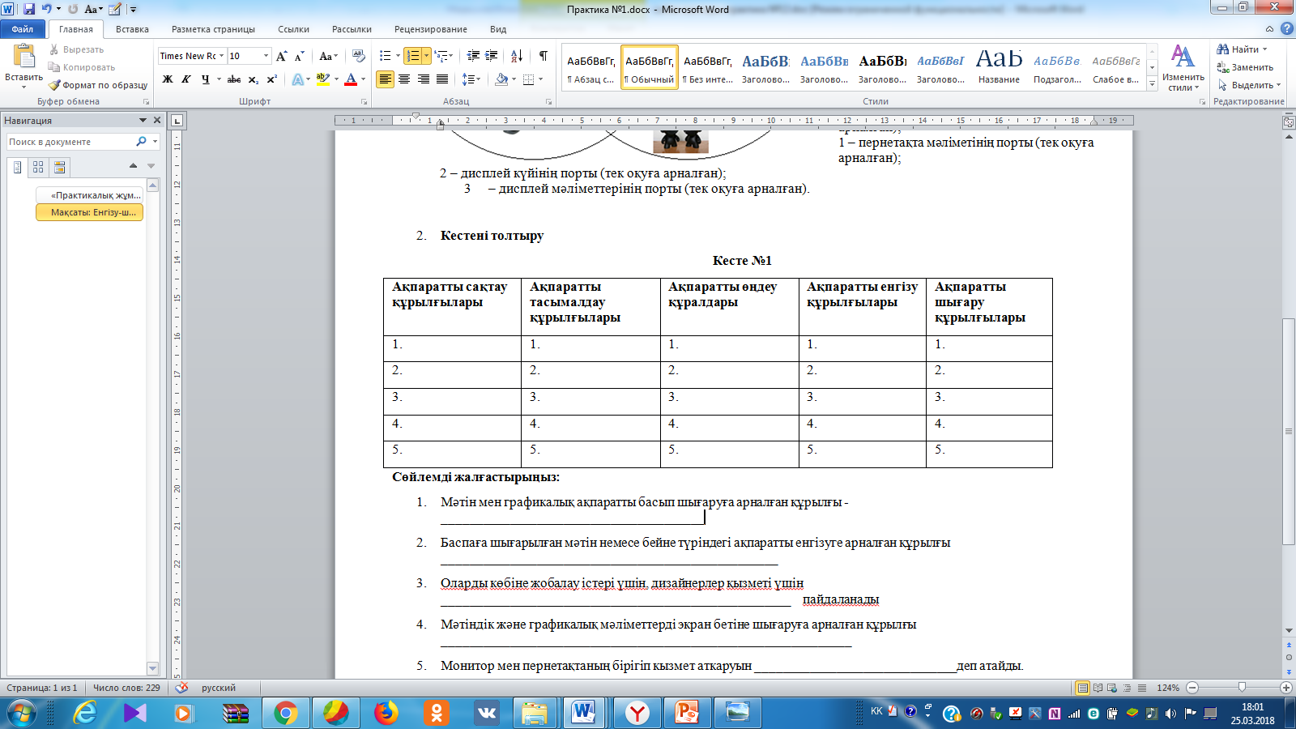Screen dimensions: 1296x729
Task: Apply red font color
Action: click(x=351, y=79)
